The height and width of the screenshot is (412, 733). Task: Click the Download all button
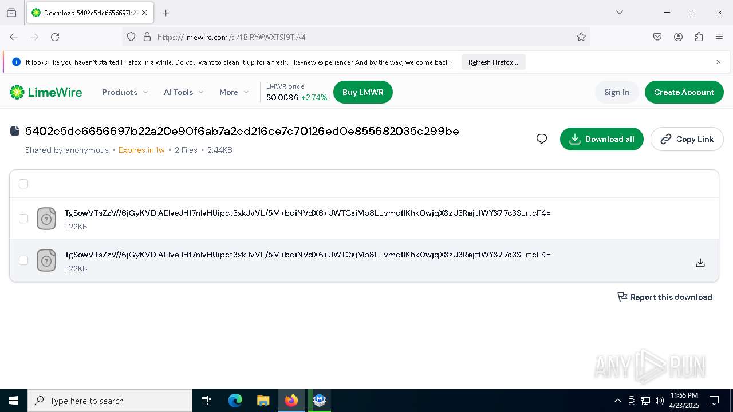(x=601, y=139)
